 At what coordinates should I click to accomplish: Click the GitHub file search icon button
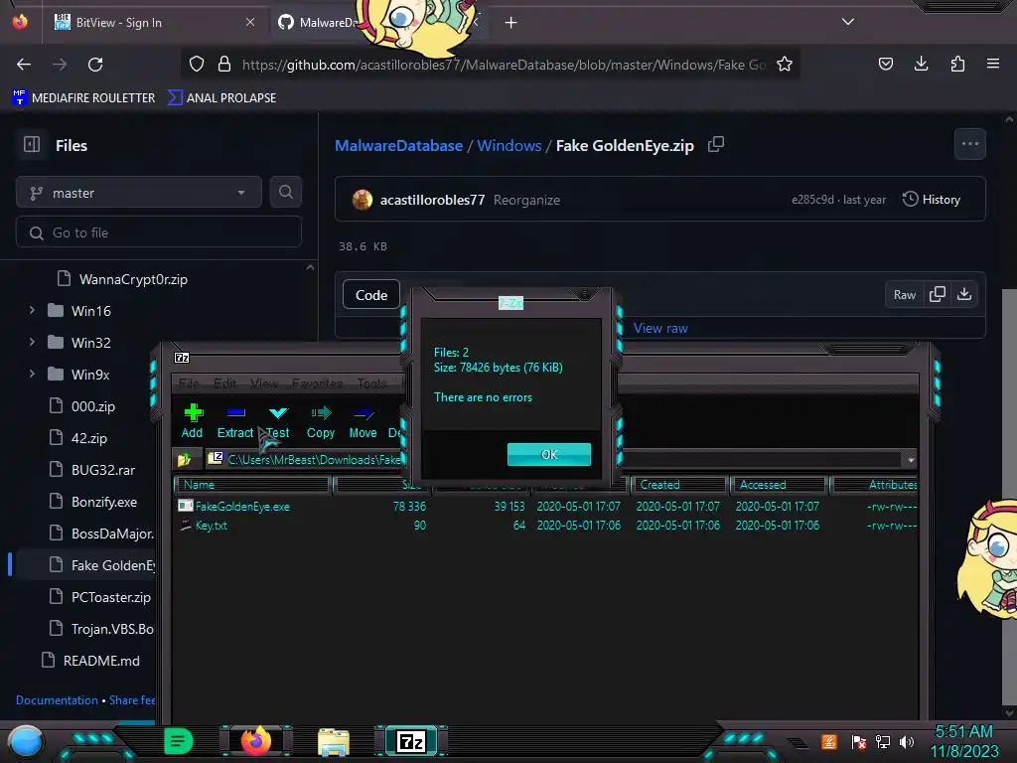pos(285,192)
